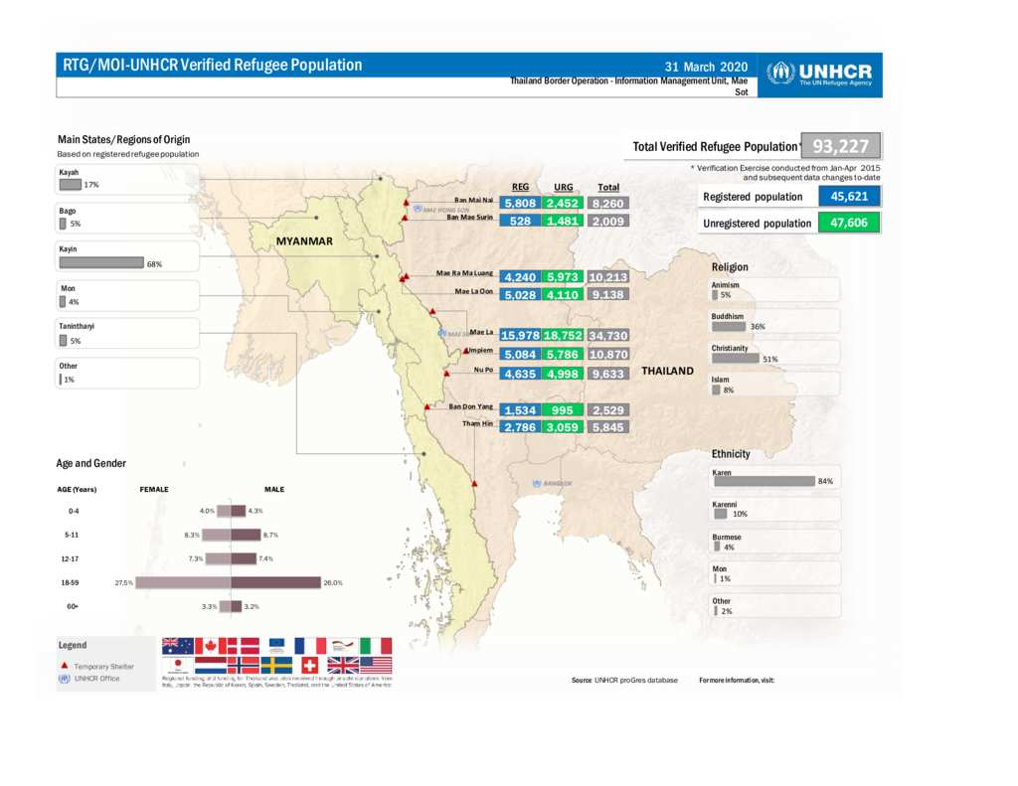The image size is (1018, 786).
Task: Click the Swedish flag icon
Action: 275,666
